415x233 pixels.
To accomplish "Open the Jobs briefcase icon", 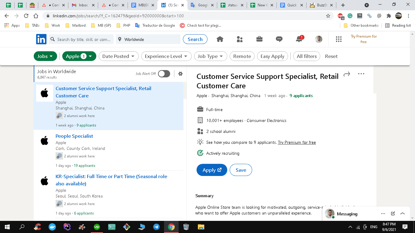I will pyautogui.click(x=259, y=39).
